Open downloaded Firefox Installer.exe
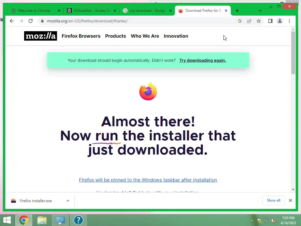Image resolution: width=301 pixels, height=226 pixels. 36,201
